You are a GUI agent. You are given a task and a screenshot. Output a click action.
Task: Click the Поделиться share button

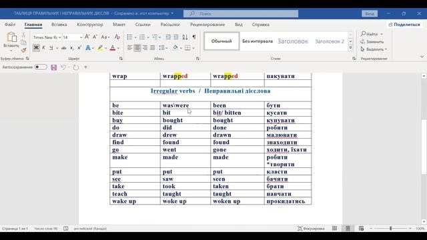click(x=404, y=25)
